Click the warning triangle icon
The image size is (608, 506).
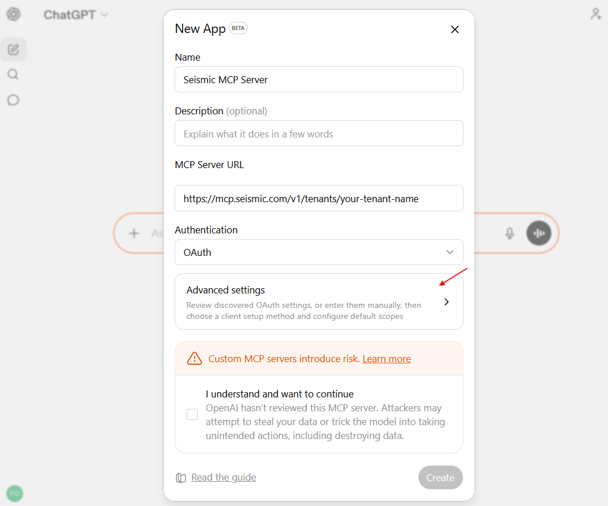pyautogui.click(x=194, y=358)
